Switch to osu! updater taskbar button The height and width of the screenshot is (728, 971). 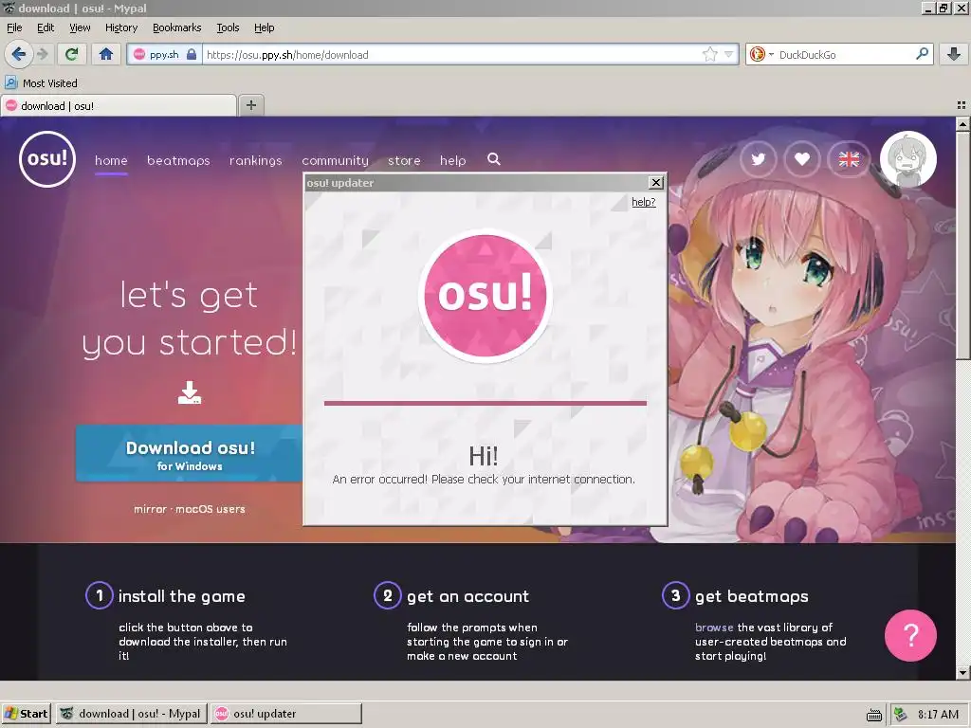(x=286, y=714)
